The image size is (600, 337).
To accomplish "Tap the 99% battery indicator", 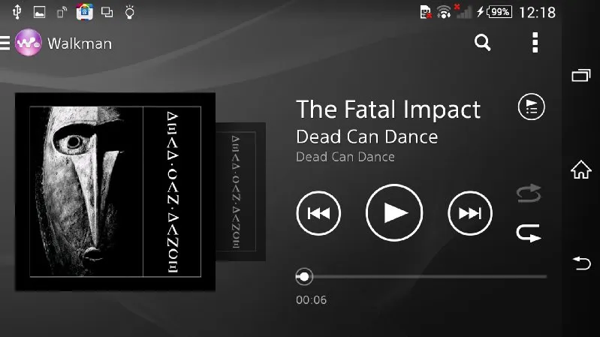I will pos(499,12).
